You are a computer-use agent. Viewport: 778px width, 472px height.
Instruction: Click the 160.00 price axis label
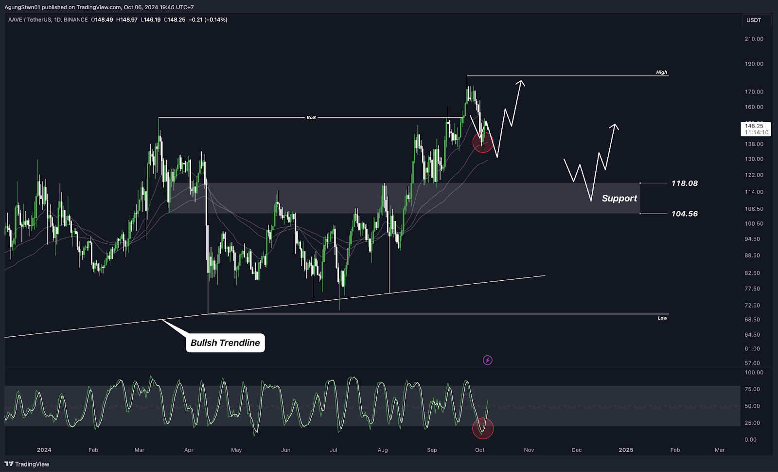(x=754, y=107)
